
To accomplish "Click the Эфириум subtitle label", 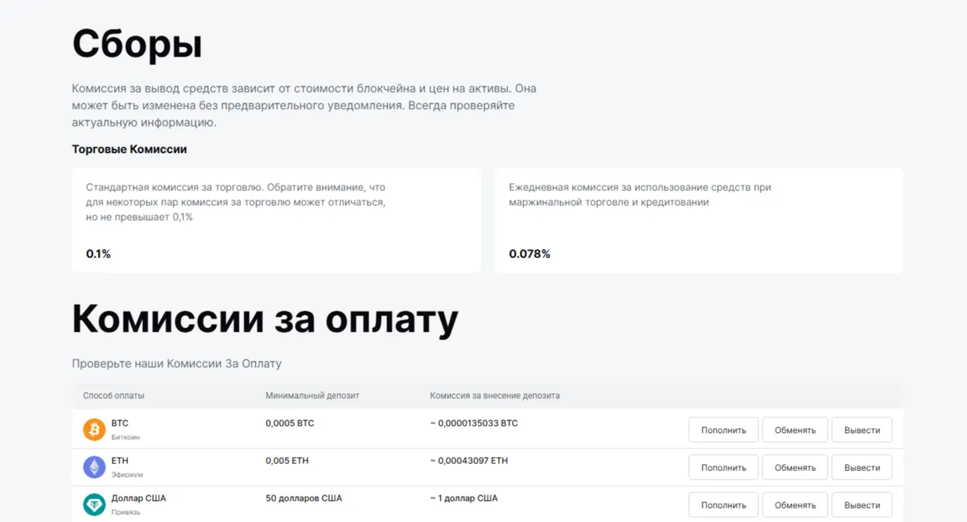I will tap(127, 475).
